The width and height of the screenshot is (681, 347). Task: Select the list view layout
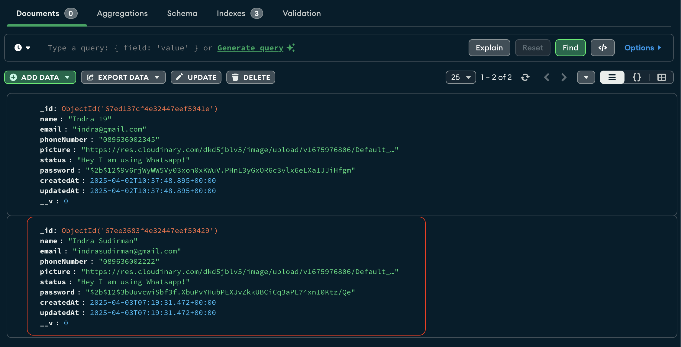click(612, 77)
